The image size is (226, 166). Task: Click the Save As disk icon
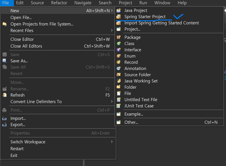coord(5,61)
